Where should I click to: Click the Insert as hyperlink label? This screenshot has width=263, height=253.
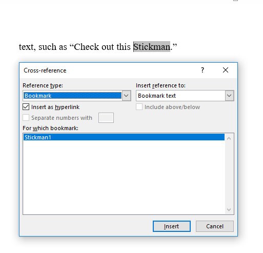tap(55, 107)
